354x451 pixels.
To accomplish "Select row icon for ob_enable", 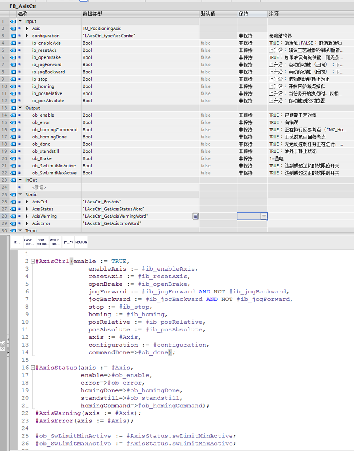I will pyautogui.click(x=13, y=115).
